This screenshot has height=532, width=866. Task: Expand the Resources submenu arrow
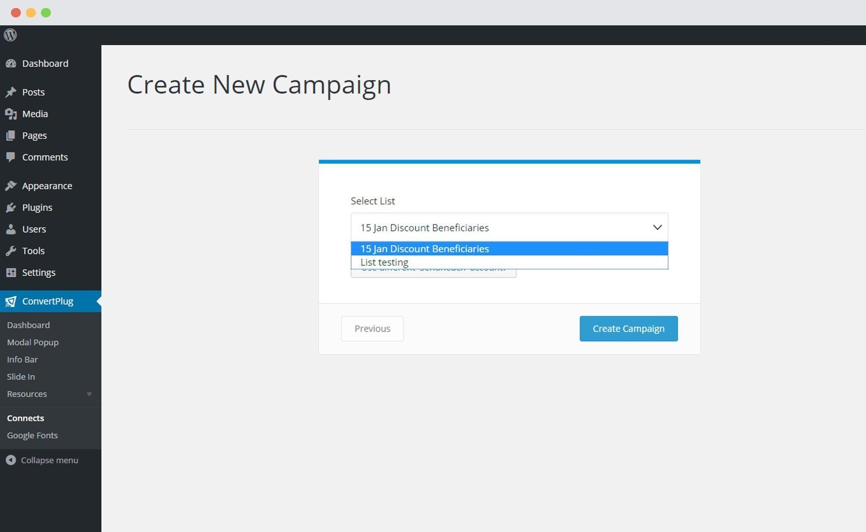click(89, 394)
